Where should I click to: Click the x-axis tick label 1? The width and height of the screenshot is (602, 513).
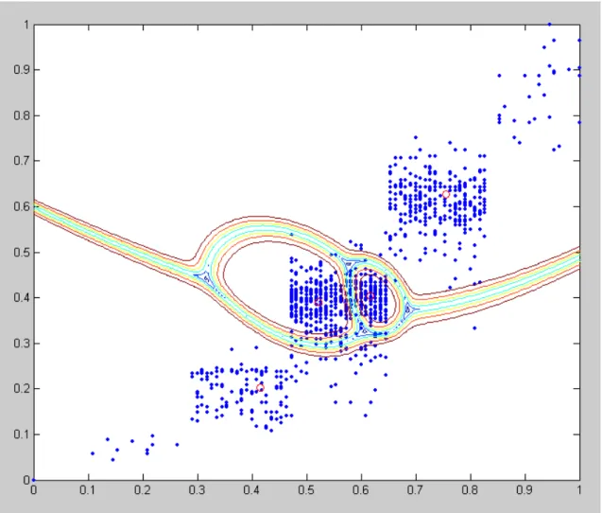pos(579,490)
